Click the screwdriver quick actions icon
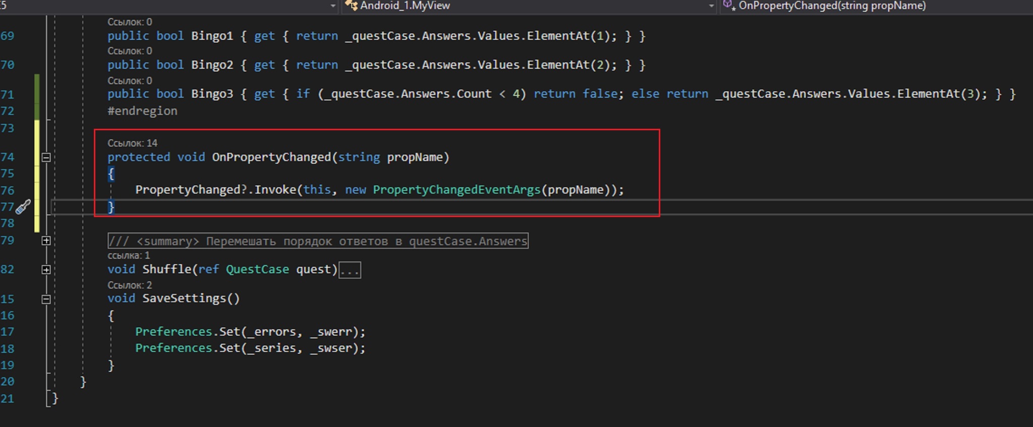The image size is (1033, 427). coord(23,207)
